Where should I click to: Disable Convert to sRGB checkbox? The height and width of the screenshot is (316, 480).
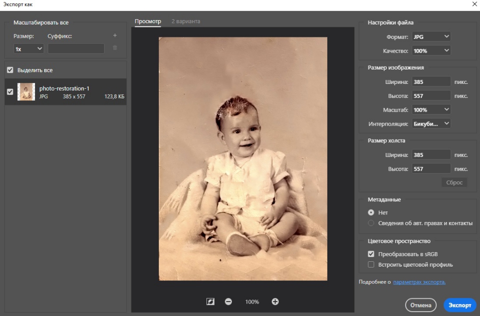point(371,254)
